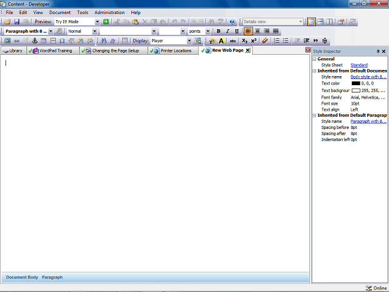This screenshot has height=292, width=389.
Task: Click the Block Quote quotation marks icon
Action: [315, 41]
